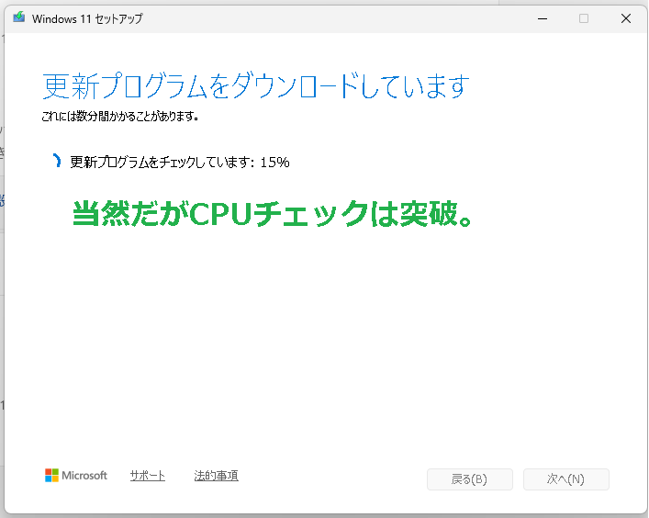649x518 pixels.
Task: Click the maximize button in title bar
Action: click(x=584, y=18)
